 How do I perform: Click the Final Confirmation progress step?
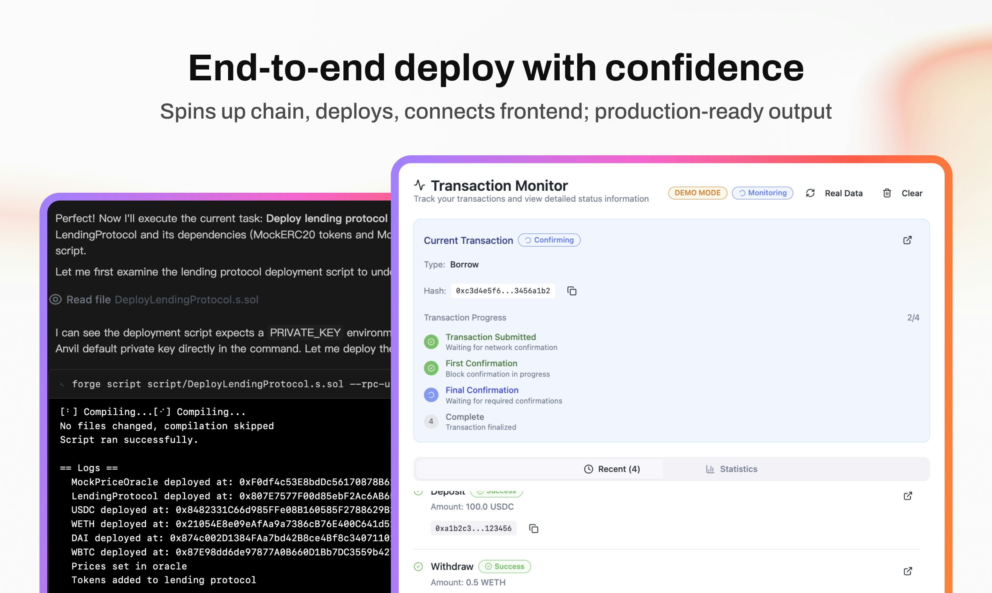pyautogui.click(x=482, y=390)
